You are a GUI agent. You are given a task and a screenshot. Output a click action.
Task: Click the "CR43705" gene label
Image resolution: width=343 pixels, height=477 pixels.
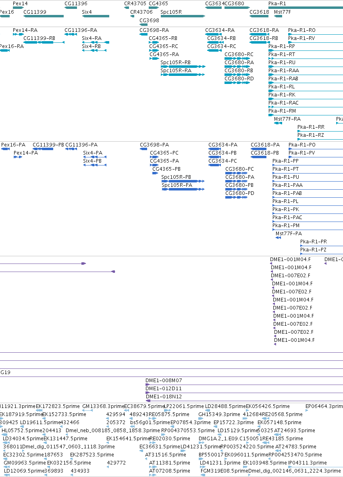tap(135, 4)
